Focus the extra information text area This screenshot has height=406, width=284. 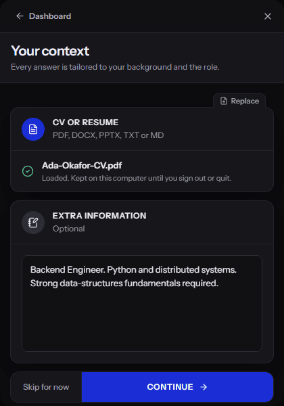[x=142, y=303]
